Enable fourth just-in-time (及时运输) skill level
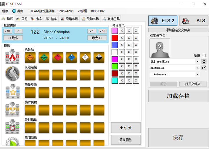209x149 pixels. click(71, 128)
